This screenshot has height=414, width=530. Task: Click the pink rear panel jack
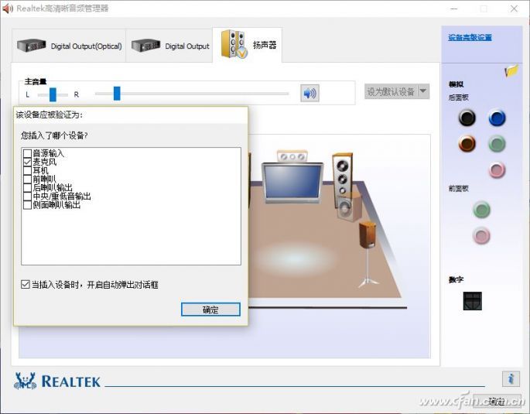click(x=497, y=170)
